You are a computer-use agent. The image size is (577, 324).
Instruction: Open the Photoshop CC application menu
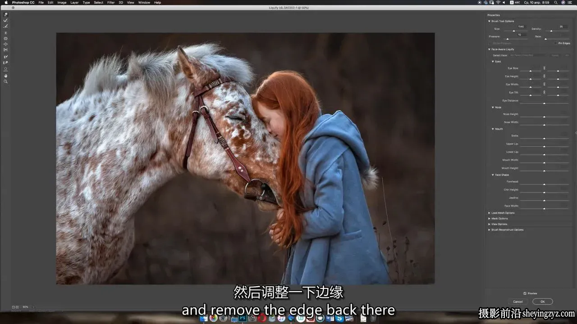(x=23, y=2)
